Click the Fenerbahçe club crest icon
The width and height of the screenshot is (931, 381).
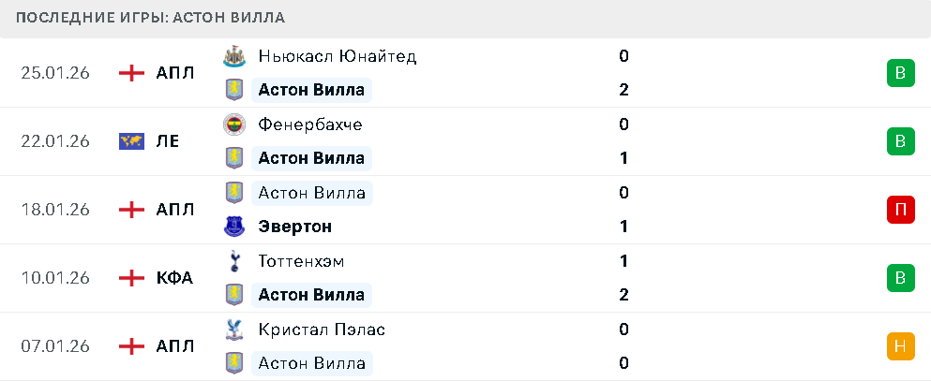click(x=233, y=125)
